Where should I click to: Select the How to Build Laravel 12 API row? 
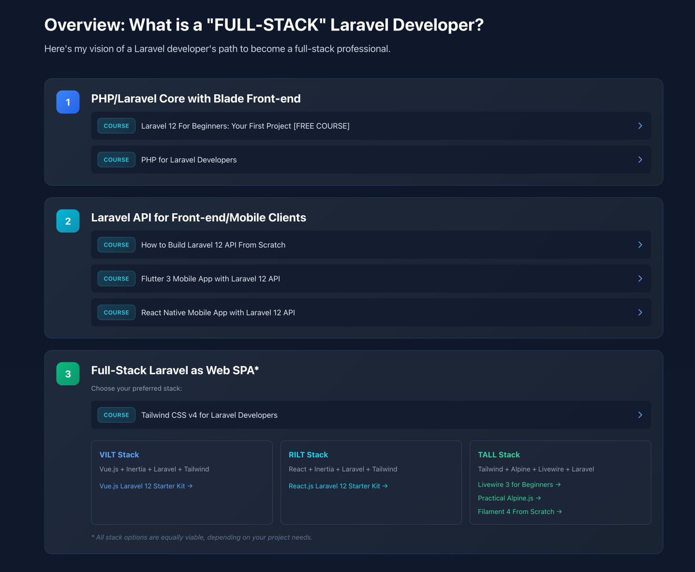[x=371, y=244]
